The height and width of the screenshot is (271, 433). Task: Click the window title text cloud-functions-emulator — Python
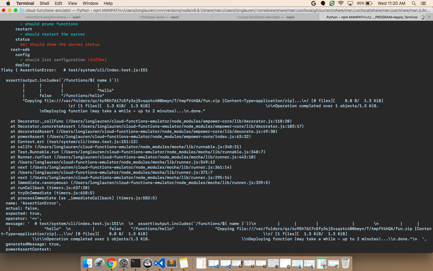tap(57, 10)
